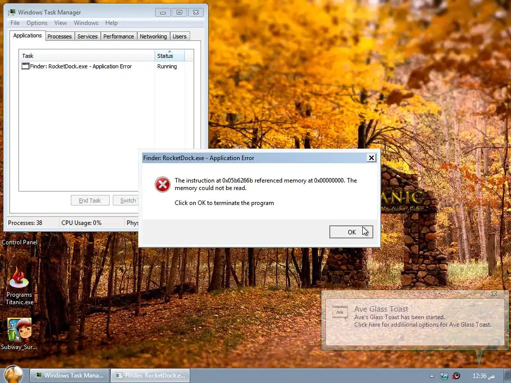Switch to Finder: RocketDock taskbar button
The height and width of the screenshot is (383, 511).
coord(150,376)
